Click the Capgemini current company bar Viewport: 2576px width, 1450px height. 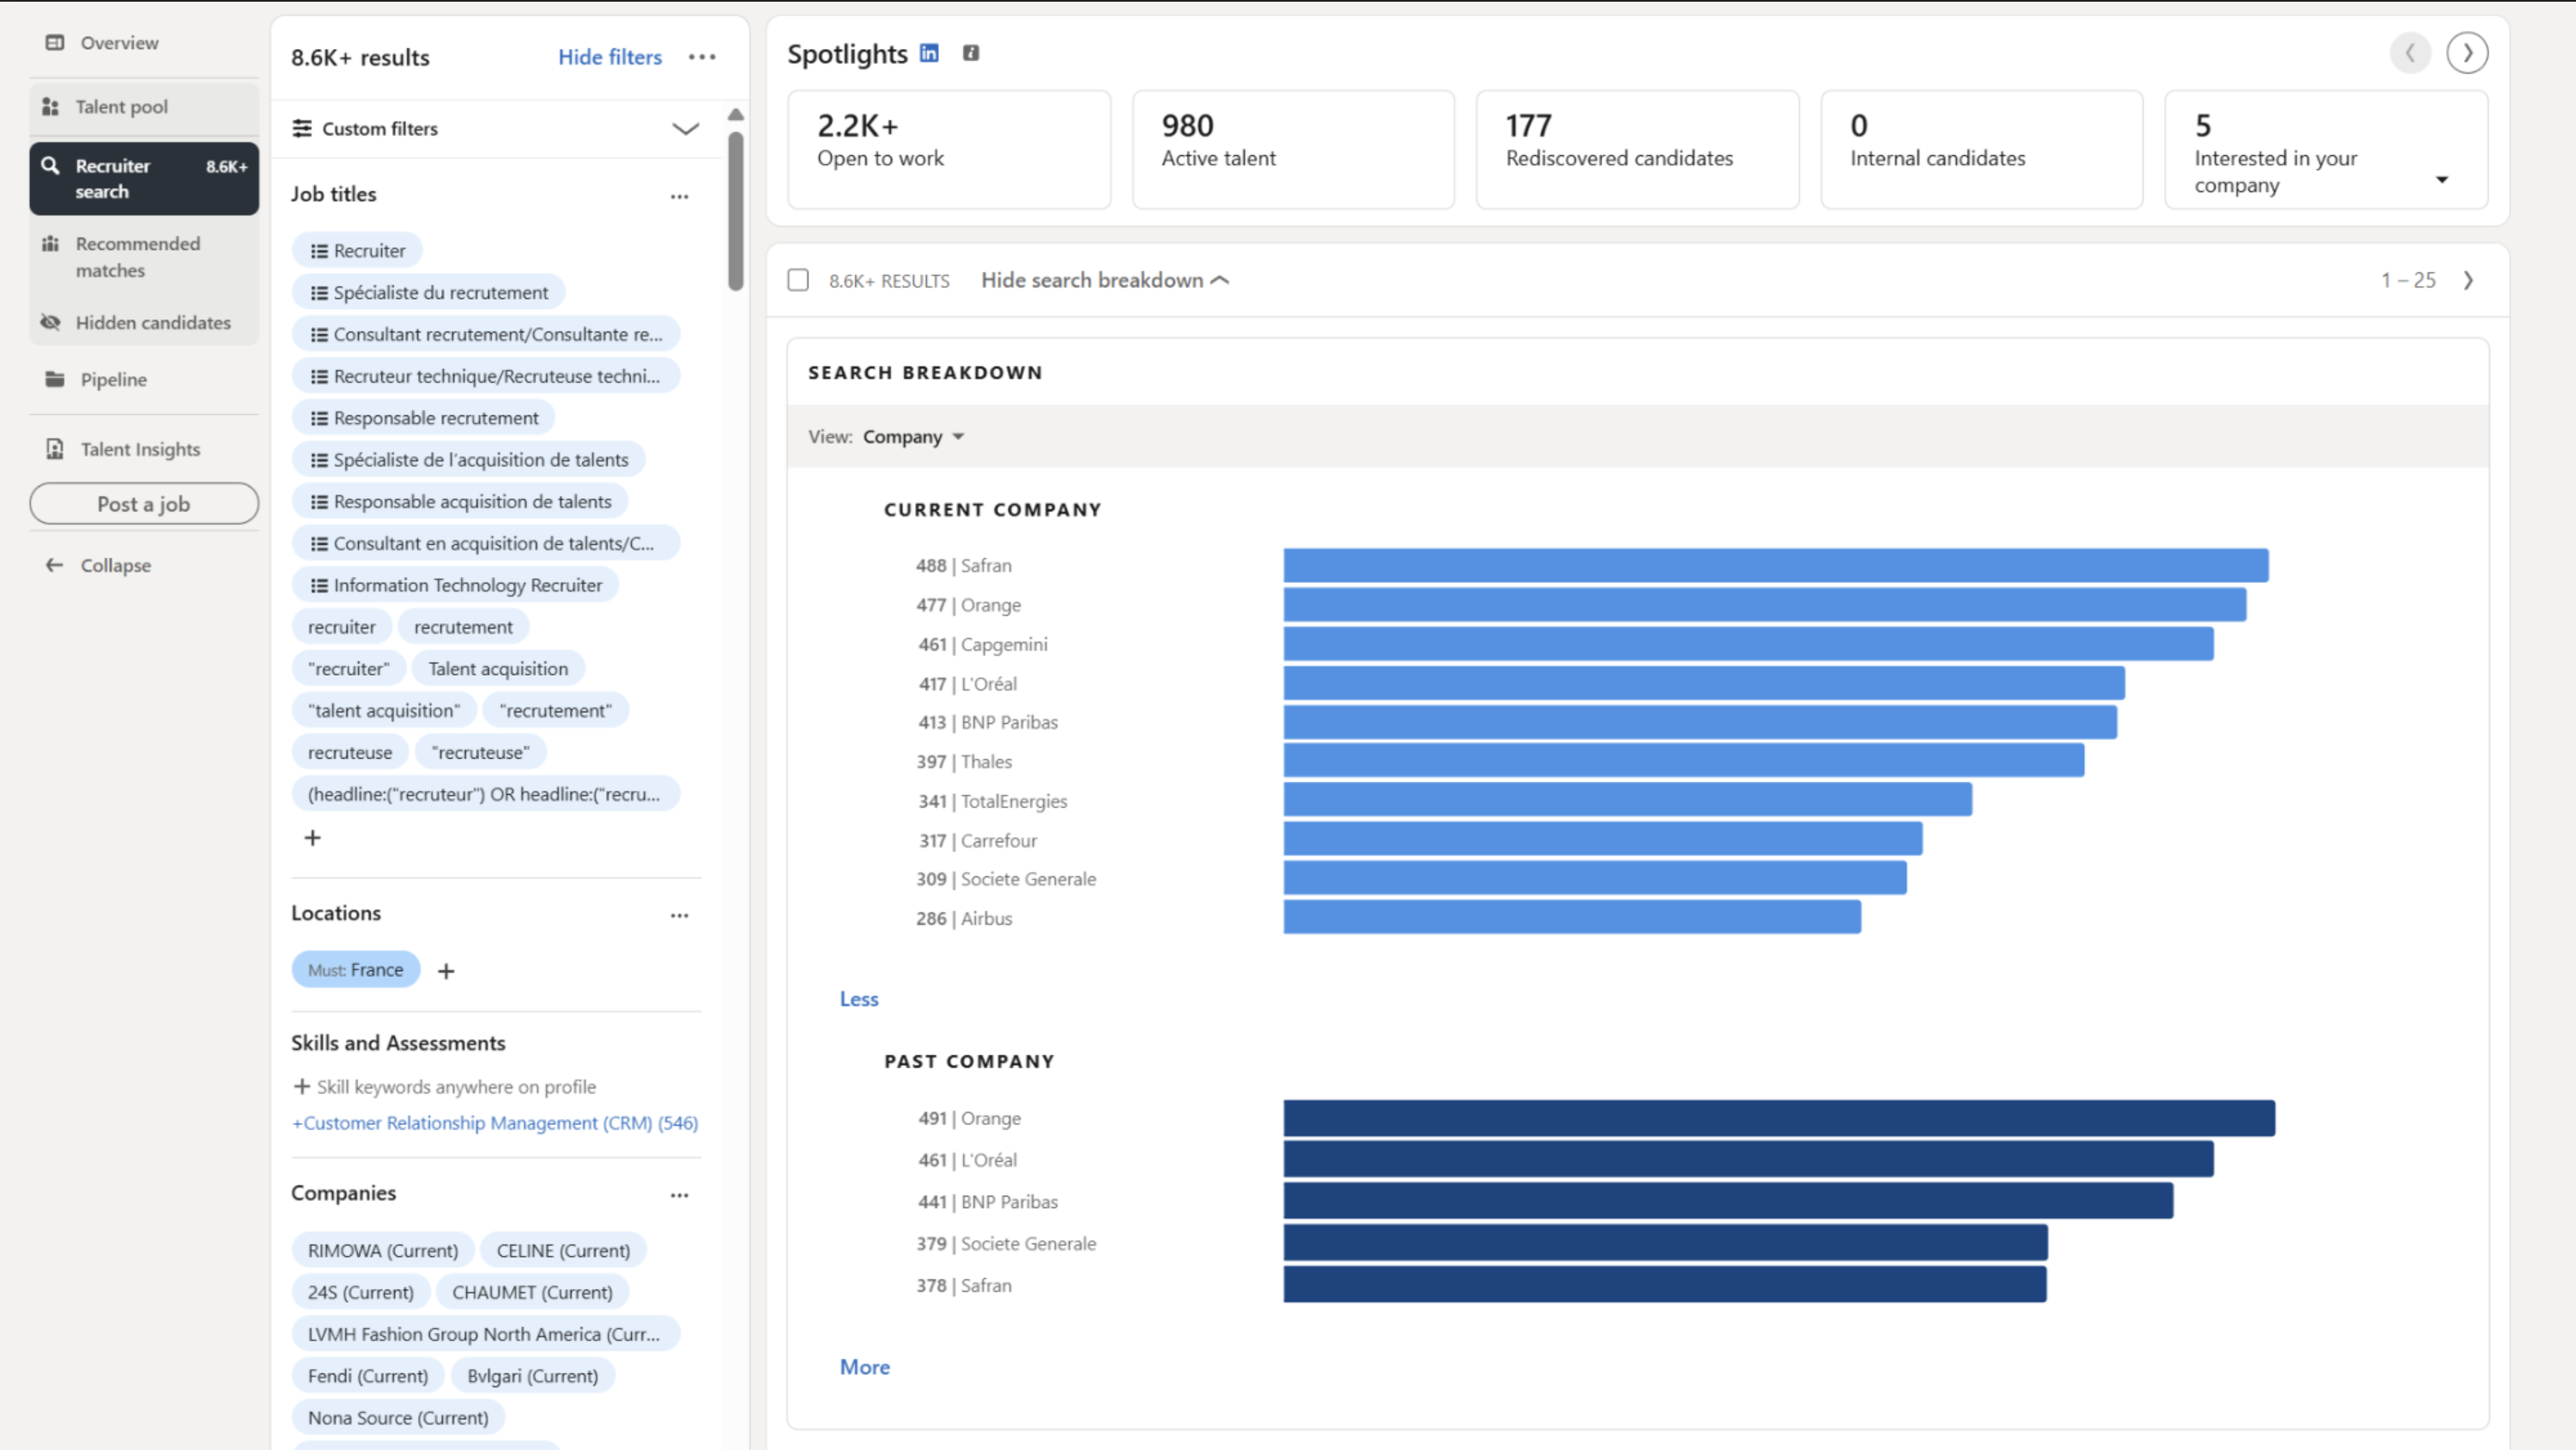click(1748, 645)
